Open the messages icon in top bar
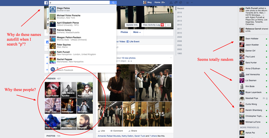Viewport: 269px width, 138px height. click(176, 3)
